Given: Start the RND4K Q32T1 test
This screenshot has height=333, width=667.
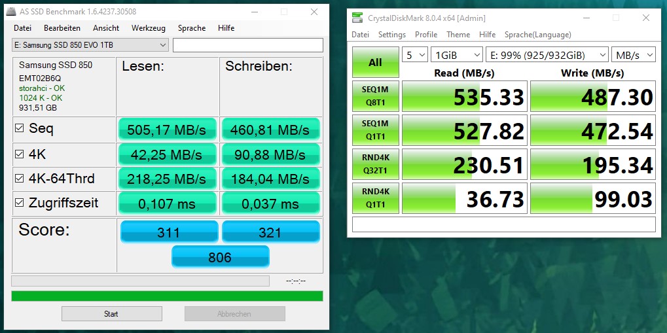Looking at the screenshot, I should coord(376,164).
